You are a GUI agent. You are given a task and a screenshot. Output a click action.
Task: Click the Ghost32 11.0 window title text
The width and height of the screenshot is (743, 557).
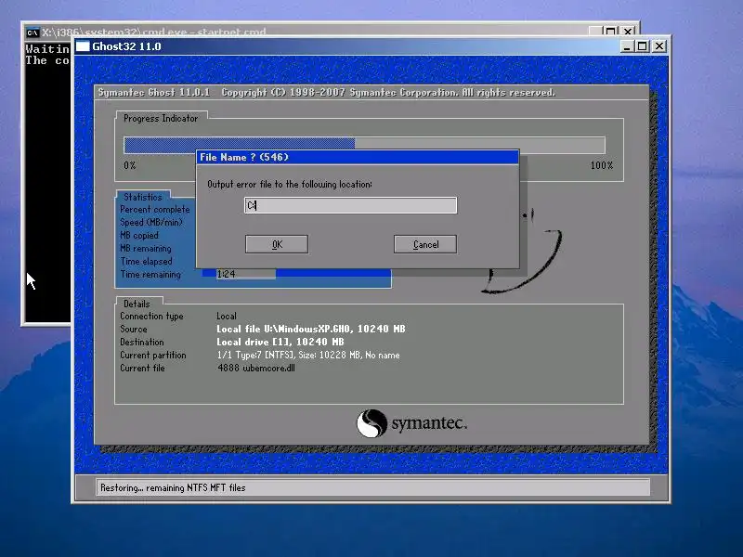click(x=126, y=46)
